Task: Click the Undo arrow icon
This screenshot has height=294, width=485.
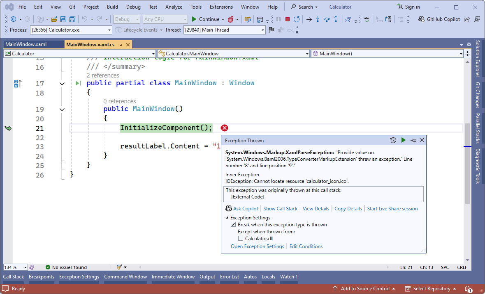Action: [85, 19]
